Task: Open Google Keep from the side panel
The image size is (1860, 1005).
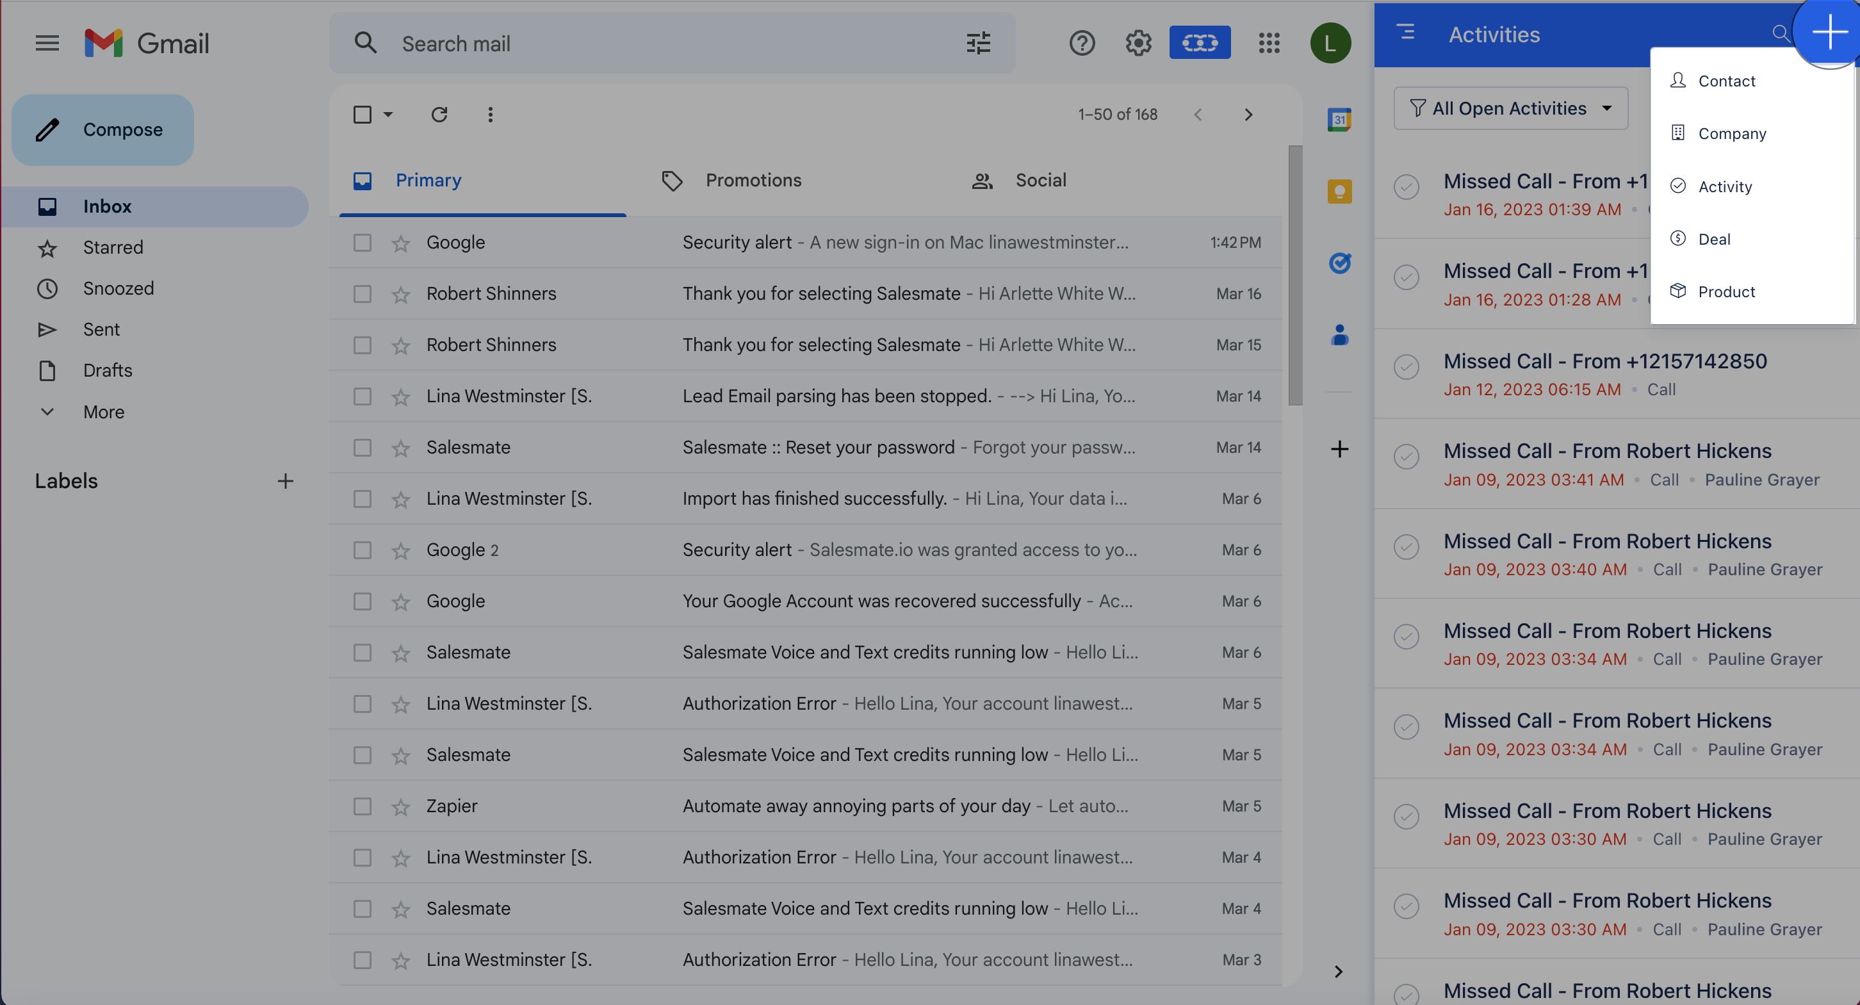Action: click(x=1339, y=191)
